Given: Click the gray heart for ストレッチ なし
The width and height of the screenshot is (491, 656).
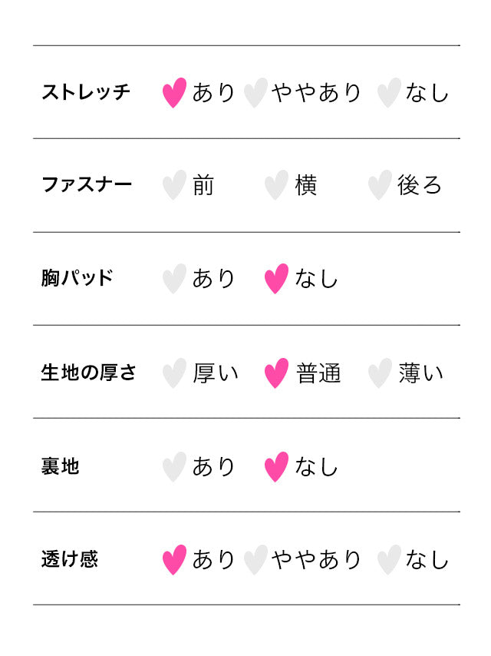Looking at the screenshot, I should point(389,93).
